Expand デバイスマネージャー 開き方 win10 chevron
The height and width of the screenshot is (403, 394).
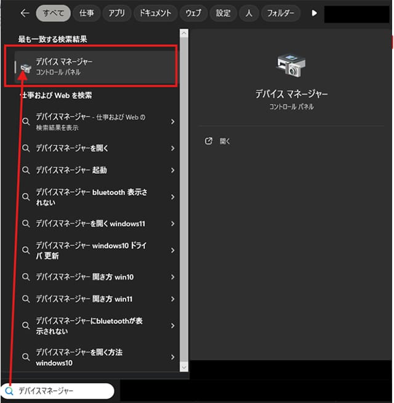pyautogui.click(x=172, y=277)
